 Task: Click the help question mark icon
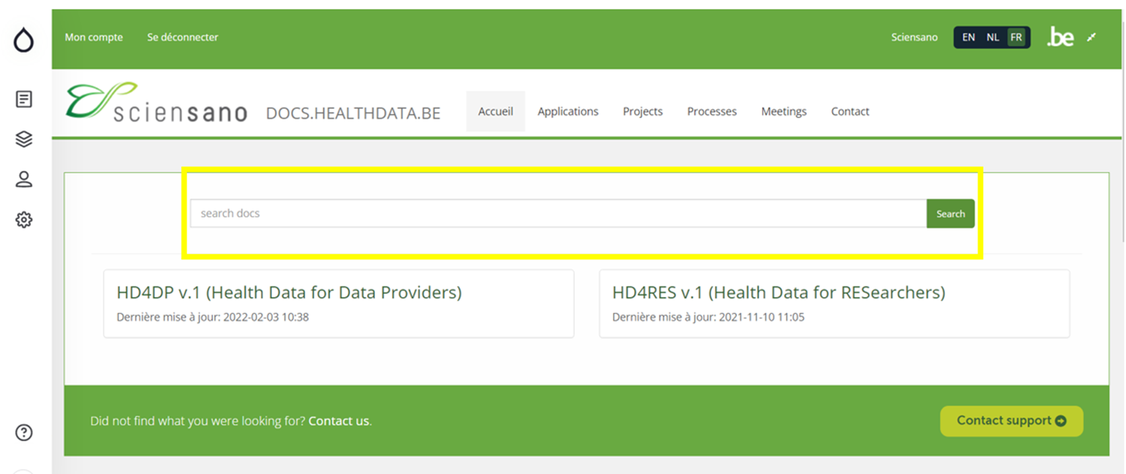24,433
